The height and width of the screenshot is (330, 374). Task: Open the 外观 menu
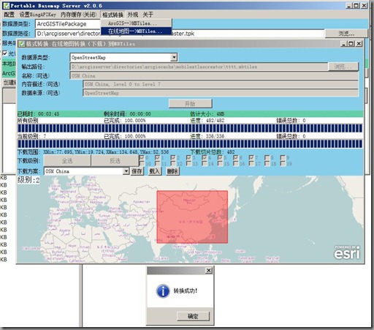click(x=133, y=15)
